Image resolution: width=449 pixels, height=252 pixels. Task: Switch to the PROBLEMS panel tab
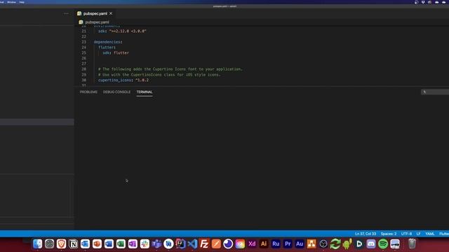[88, 92]
